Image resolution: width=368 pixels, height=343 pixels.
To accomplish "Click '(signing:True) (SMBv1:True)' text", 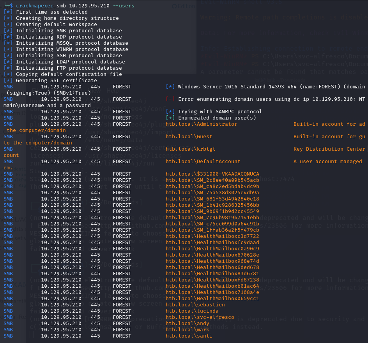I will point(49,93).
